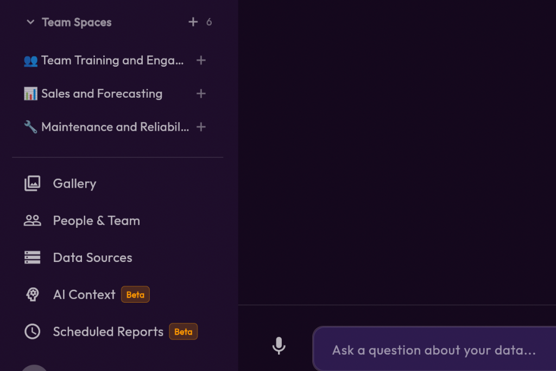Collapse the Team Spaces section chevron
This screenshot has height=371, width=556.
tap(31, 22)
